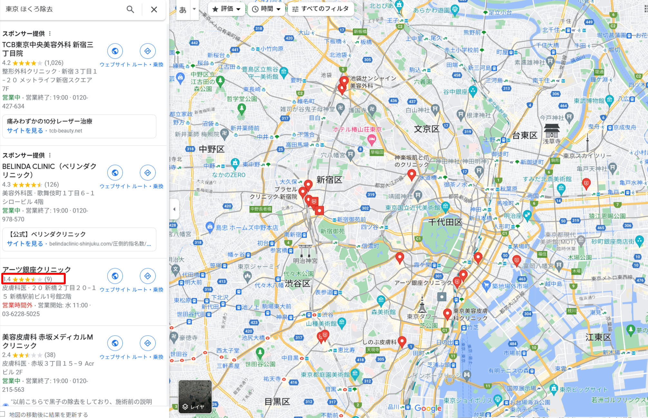Click the 台東区 ward label
Viewport: 648px width, 418px height.
525,135
